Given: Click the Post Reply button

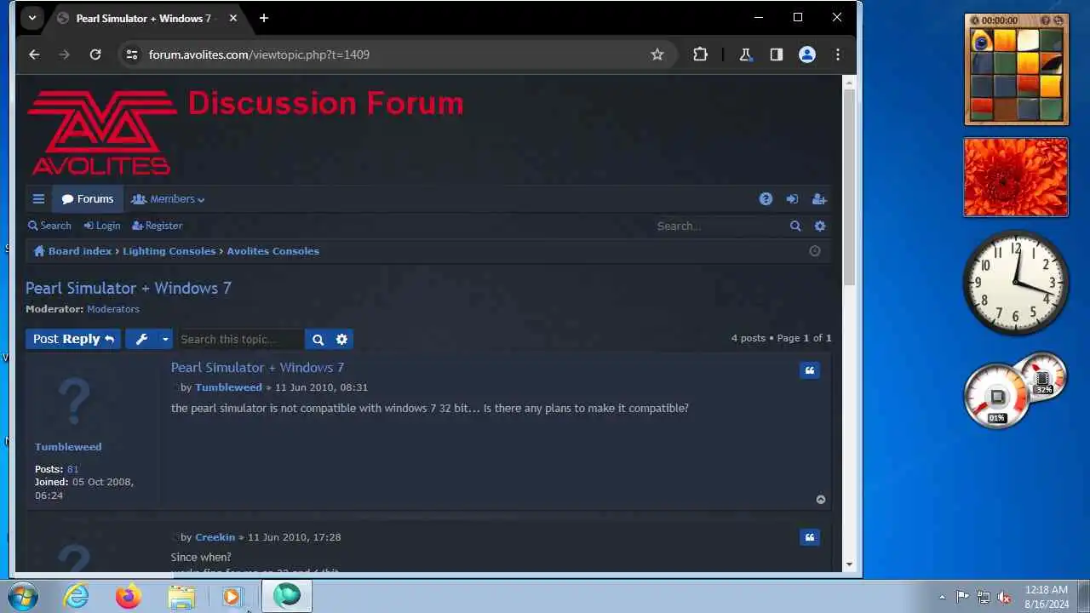Looking at the screenshot, I should tap(73, 339).
